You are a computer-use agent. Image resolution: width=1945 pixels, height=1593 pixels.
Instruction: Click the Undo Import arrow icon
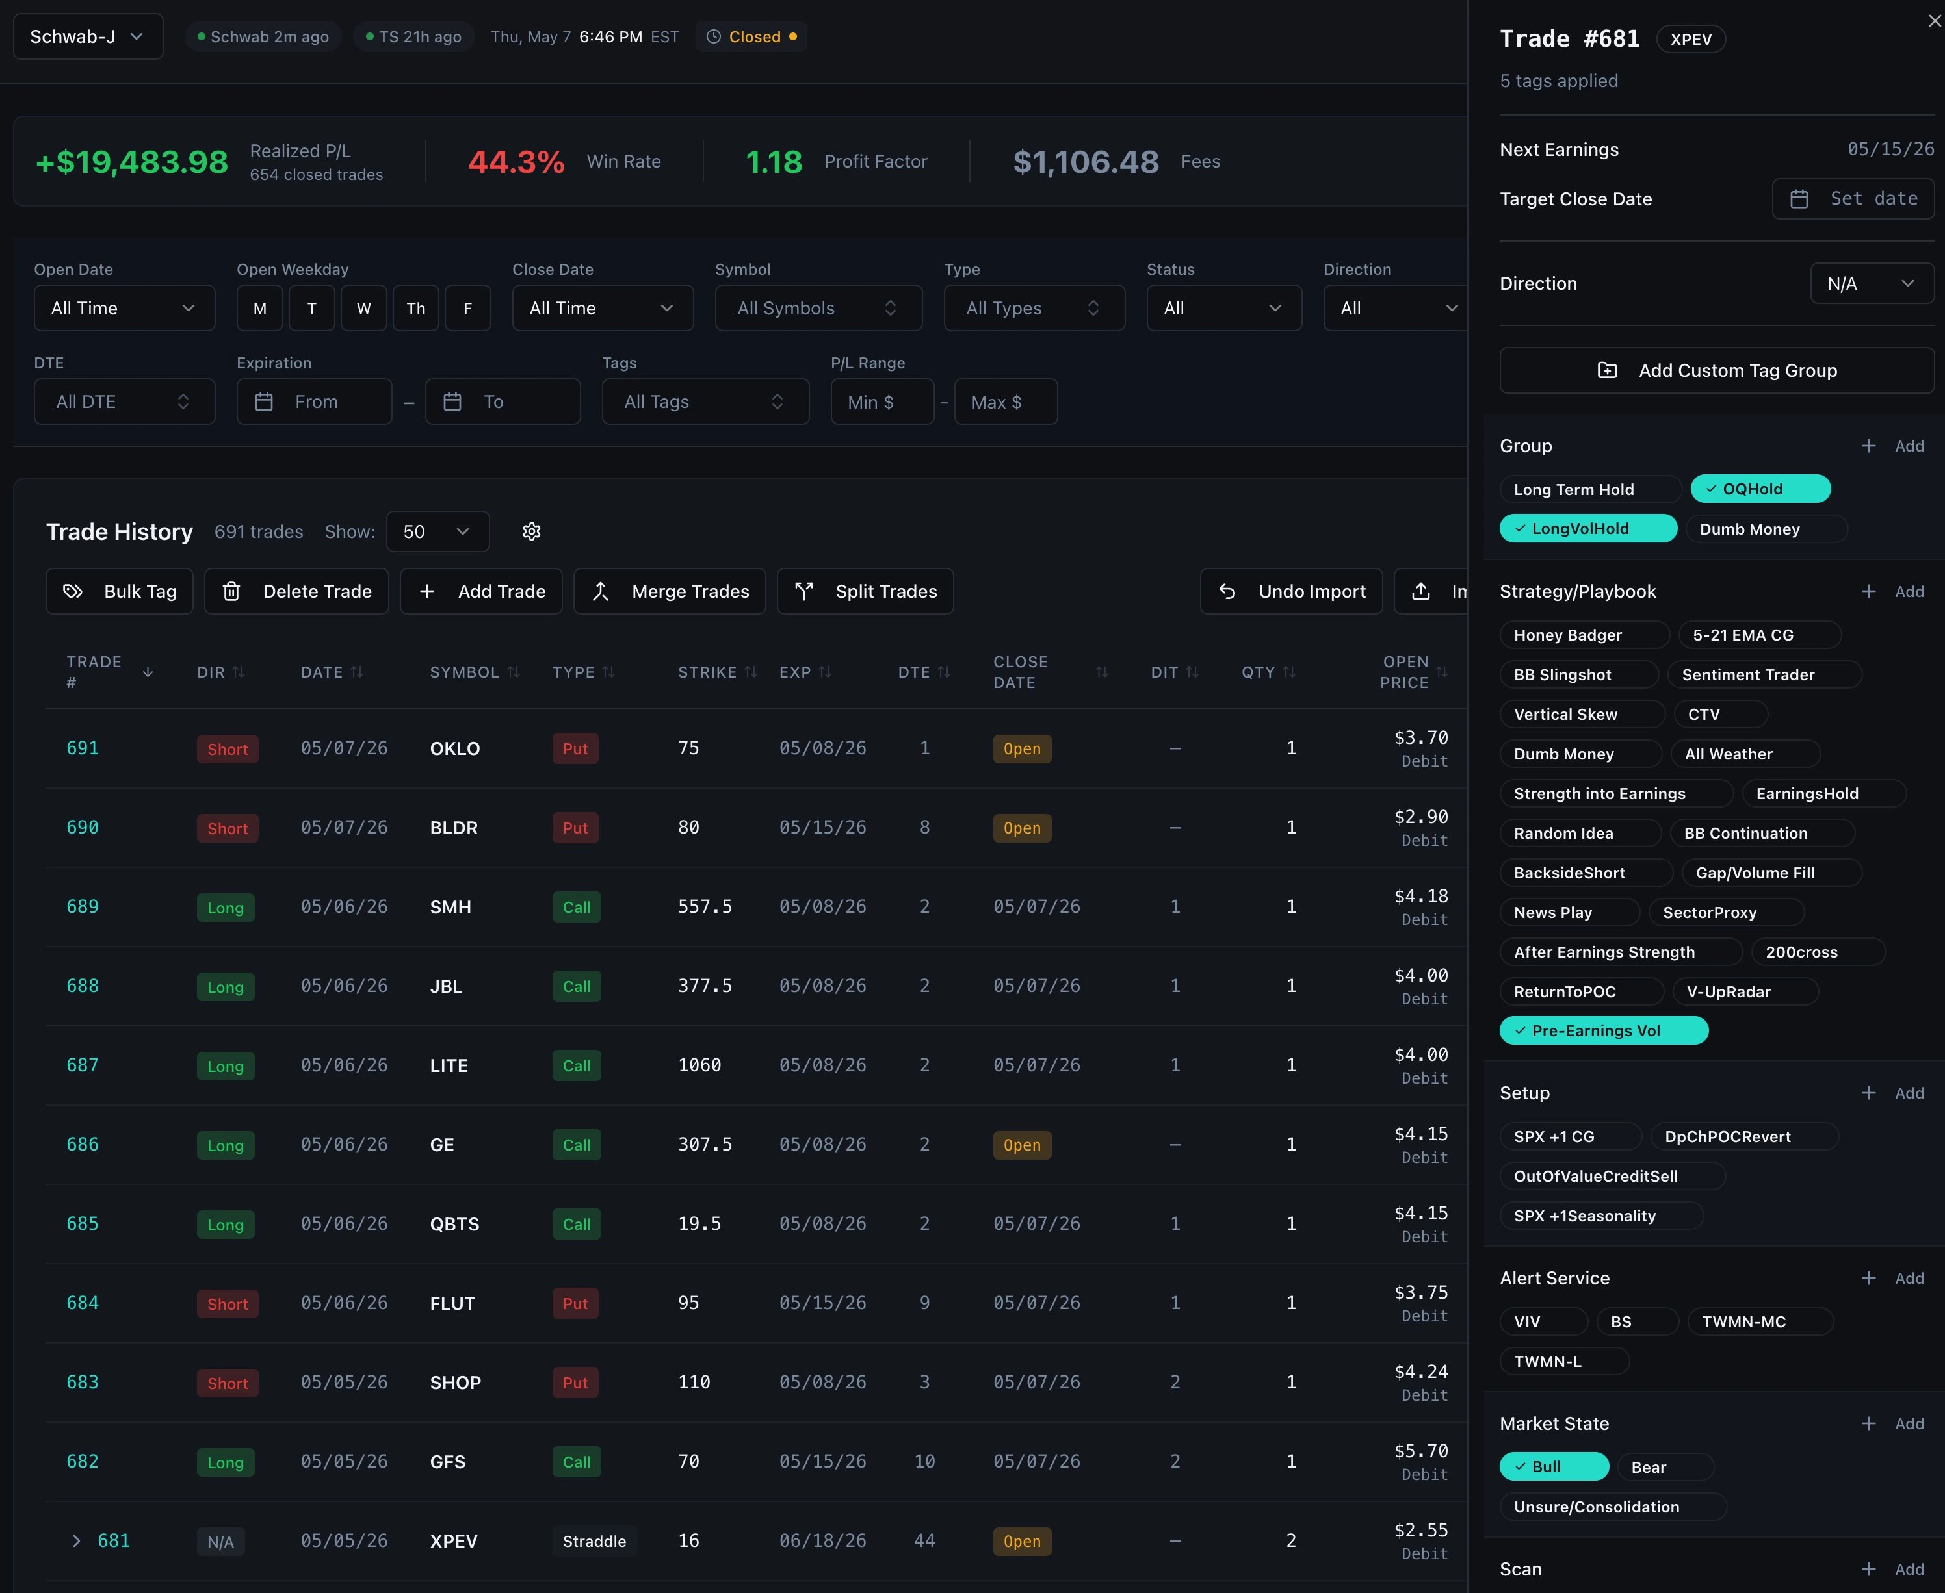[x=1227, y=591]
